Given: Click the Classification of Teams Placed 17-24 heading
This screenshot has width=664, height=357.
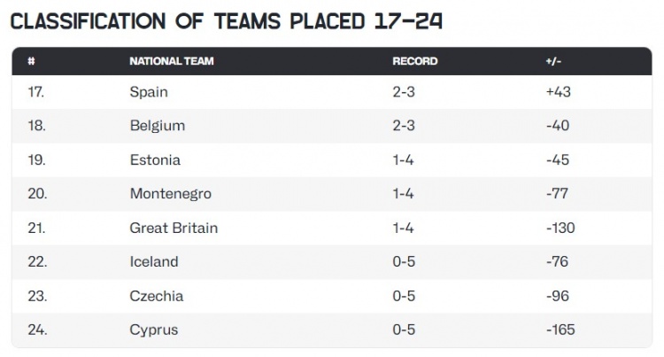Looking at the screenshot, I should coord(226,21).
